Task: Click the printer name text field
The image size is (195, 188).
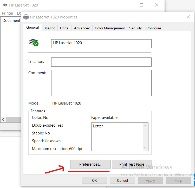Action: tap(101, 44)
